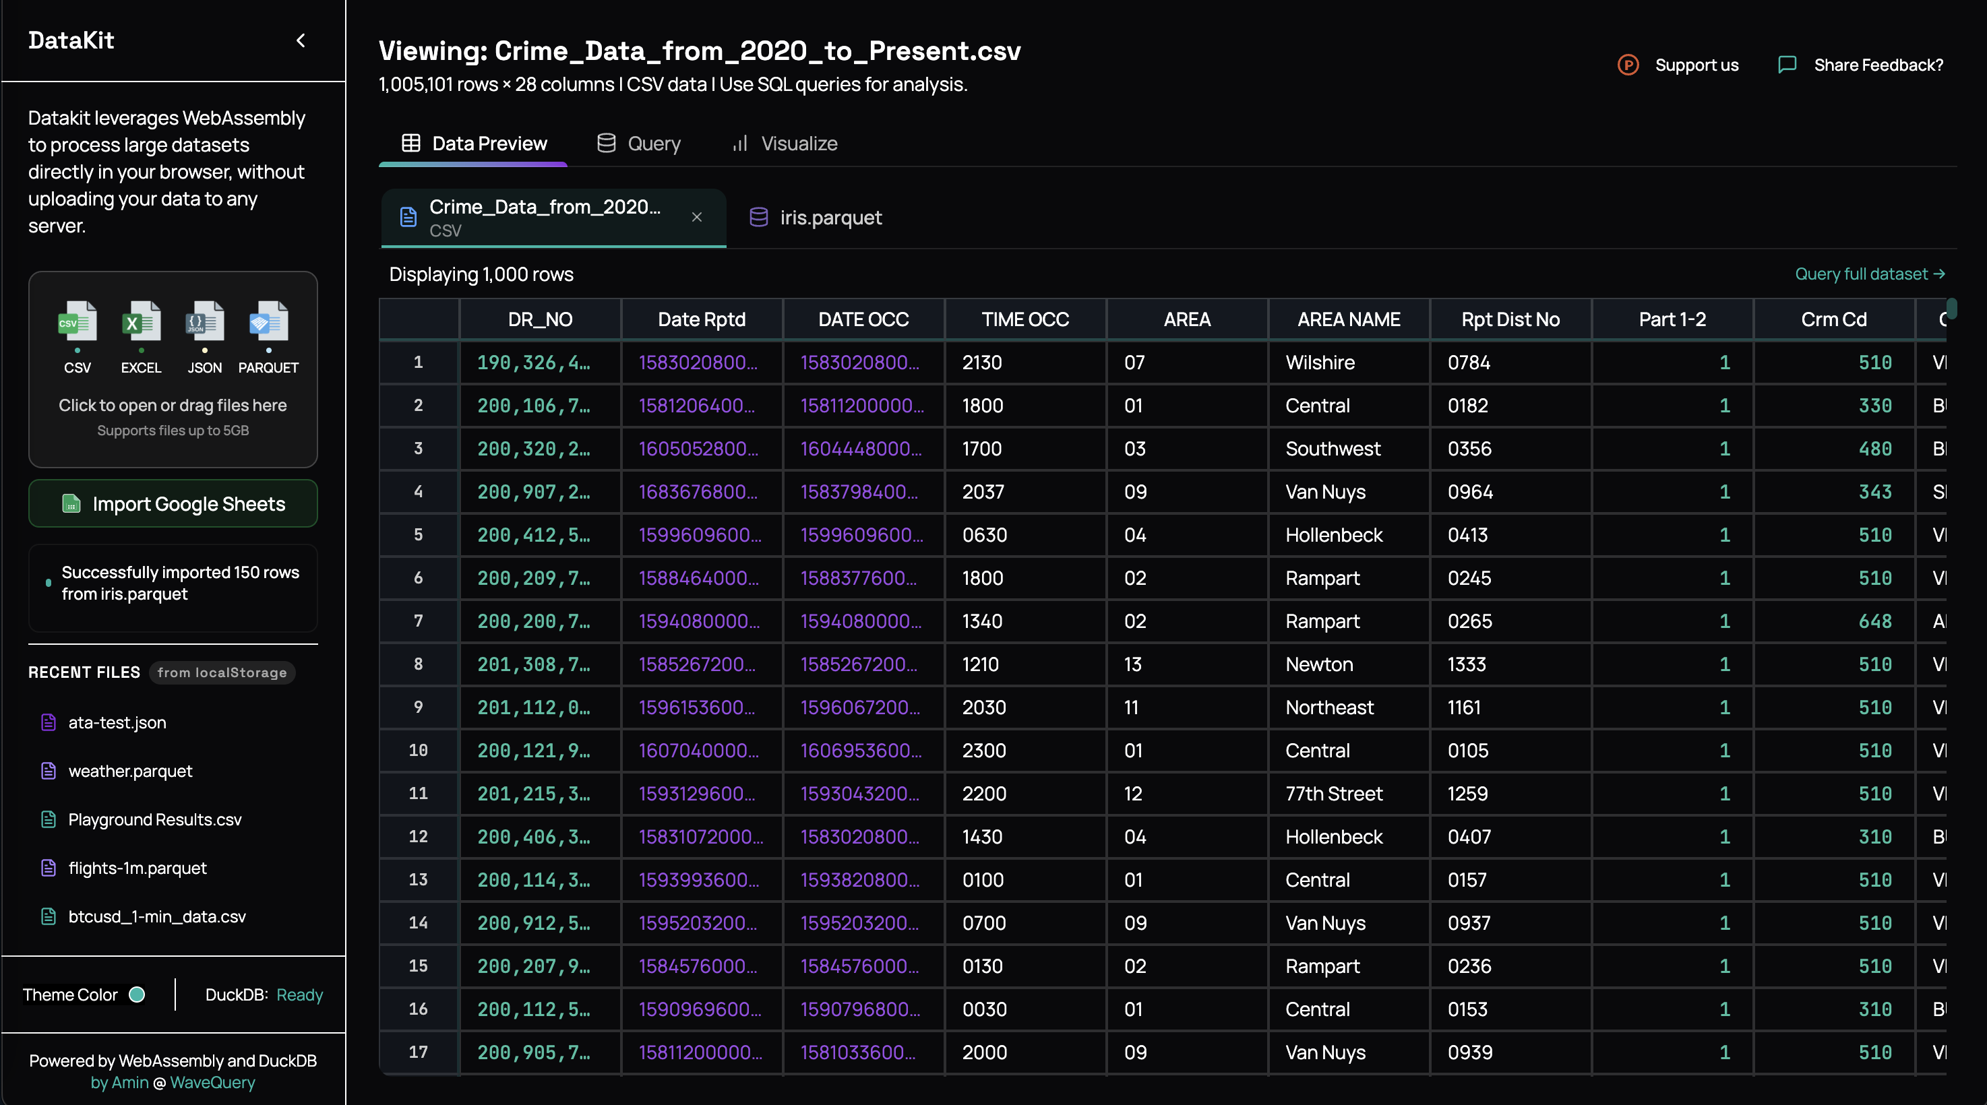Viewport: 1987px width, 1105px height.
Task: Click Query full dataset link
Action: pyautogui.click(x=1869, y=274)
